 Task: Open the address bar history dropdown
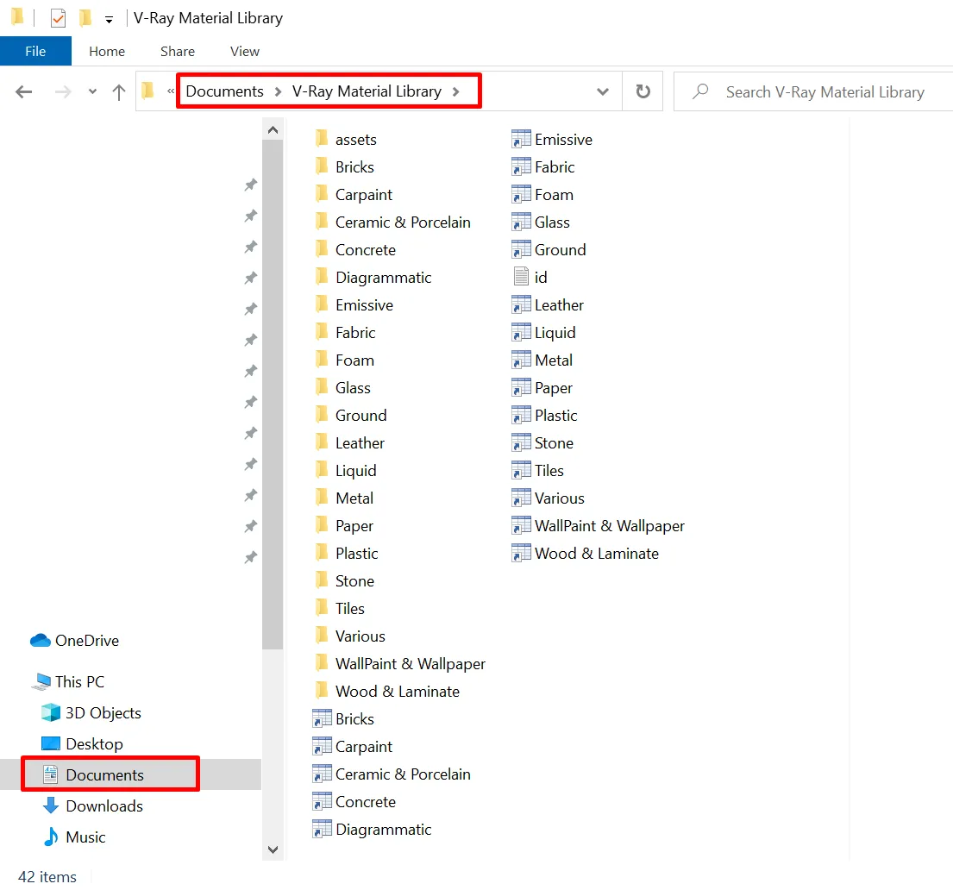[603, 91]
